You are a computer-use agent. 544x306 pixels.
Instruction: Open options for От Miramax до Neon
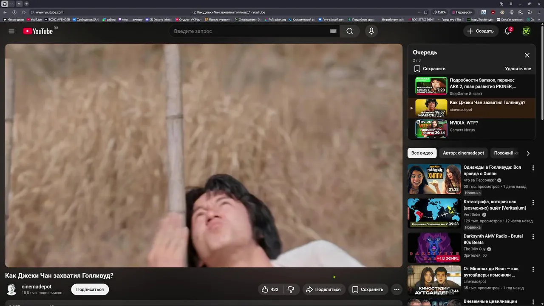[x=533, y=269]
